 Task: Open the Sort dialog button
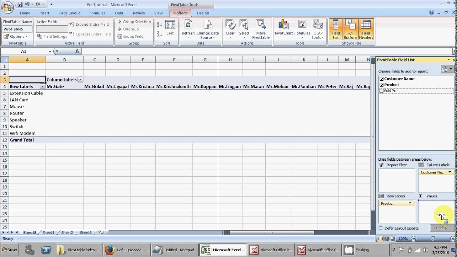pos(170,28)
